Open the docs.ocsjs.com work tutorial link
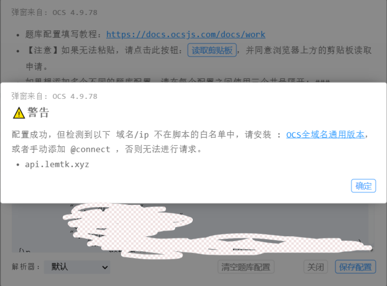This screenshot has height=286, width=387. tap(185, 34)
